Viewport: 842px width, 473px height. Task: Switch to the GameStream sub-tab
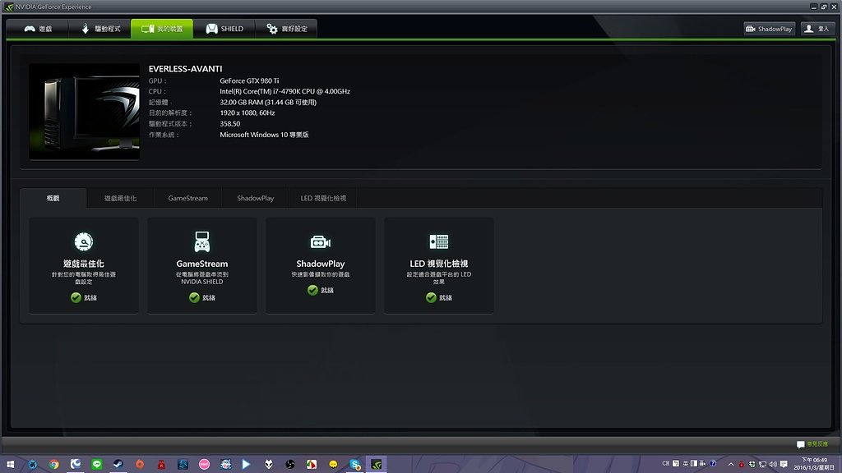point(188,199)
